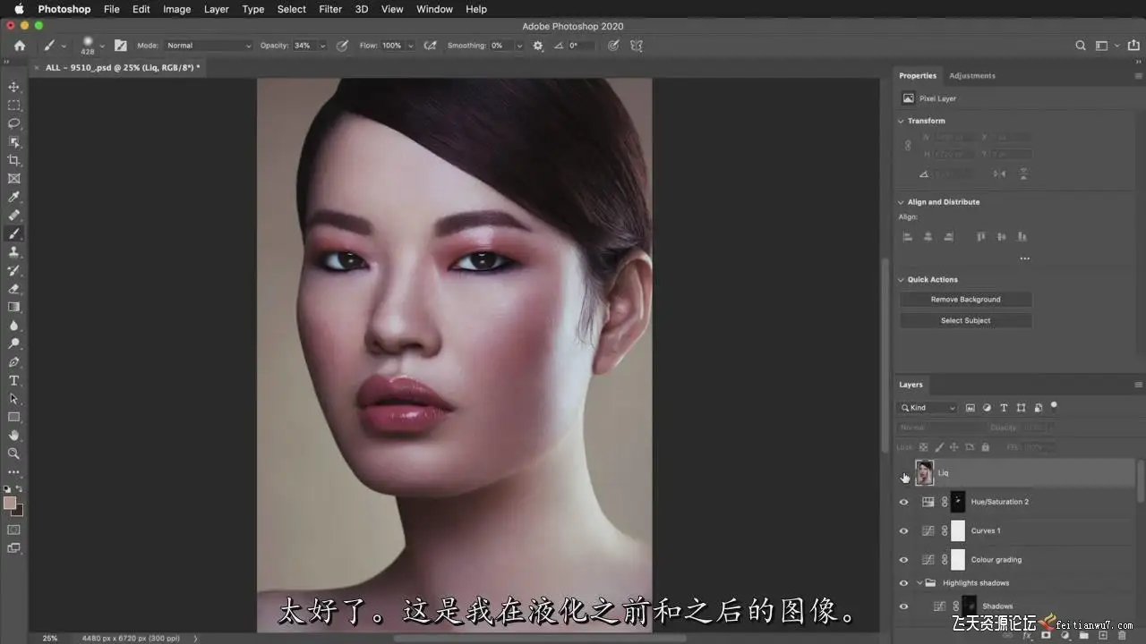The image size is (1146, 644).
Task: Toggle symmetry painting options
Action: pyautogui.click(x=637, y=46)
